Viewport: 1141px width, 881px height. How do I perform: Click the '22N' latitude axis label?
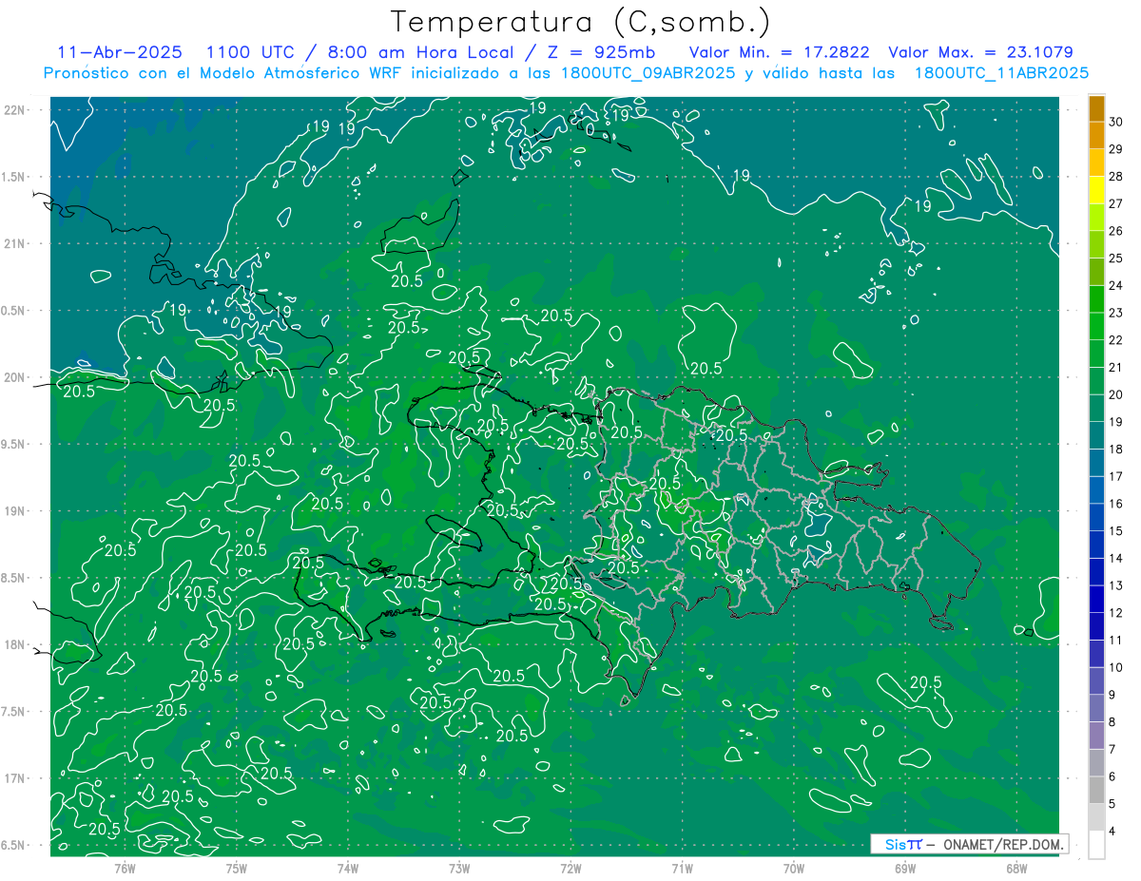(x=14, y=110)
